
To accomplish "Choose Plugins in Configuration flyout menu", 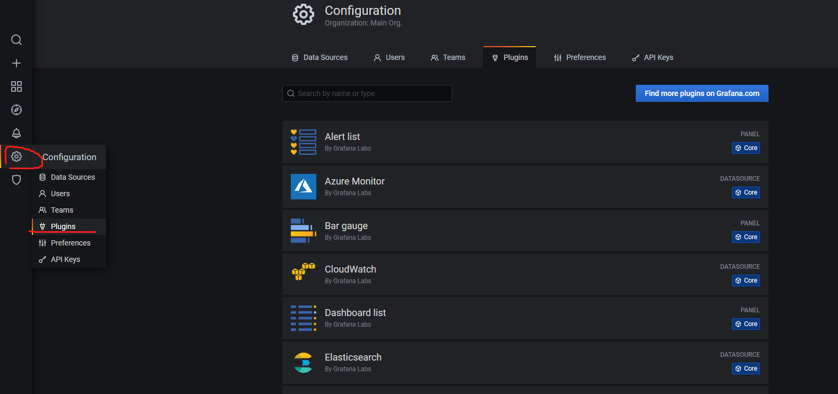I will coord(69,226).
